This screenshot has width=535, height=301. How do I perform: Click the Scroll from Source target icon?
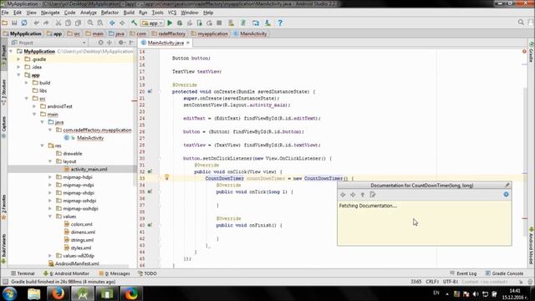100,43
